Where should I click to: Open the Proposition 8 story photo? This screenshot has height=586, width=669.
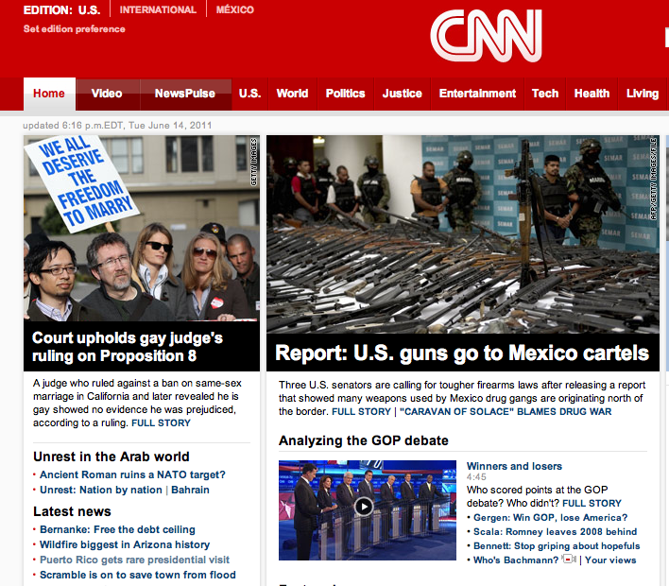click(142, 228)
